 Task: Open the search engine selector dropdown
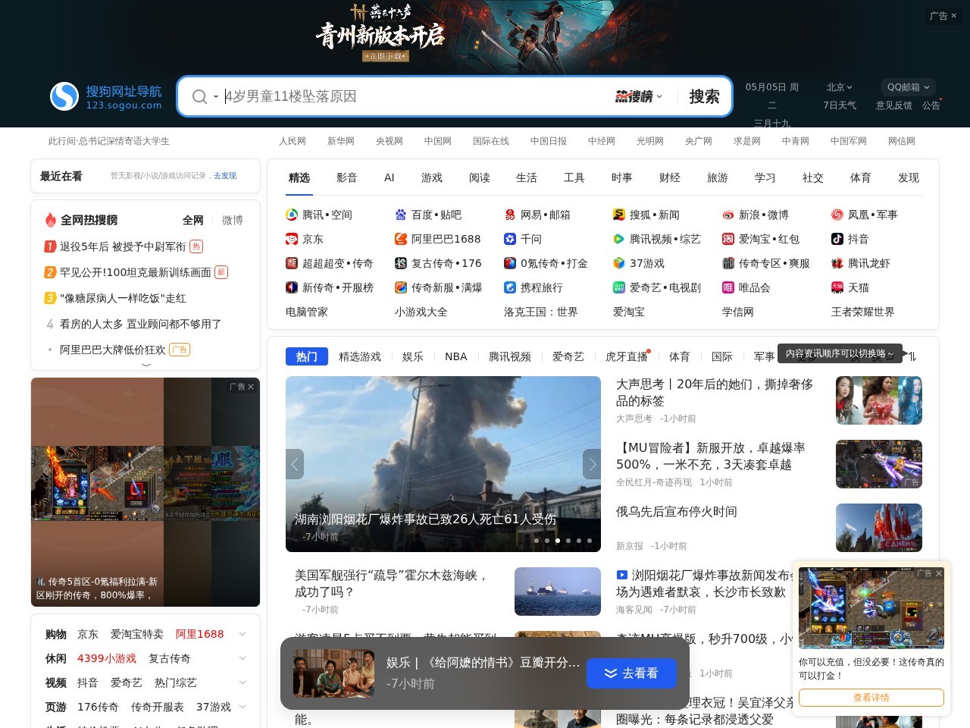(x=216, y=97)
